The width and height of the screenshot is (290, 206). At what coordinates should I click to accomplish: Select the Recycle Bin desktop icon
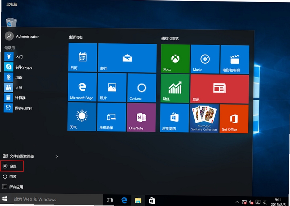(x=11, y=22)
